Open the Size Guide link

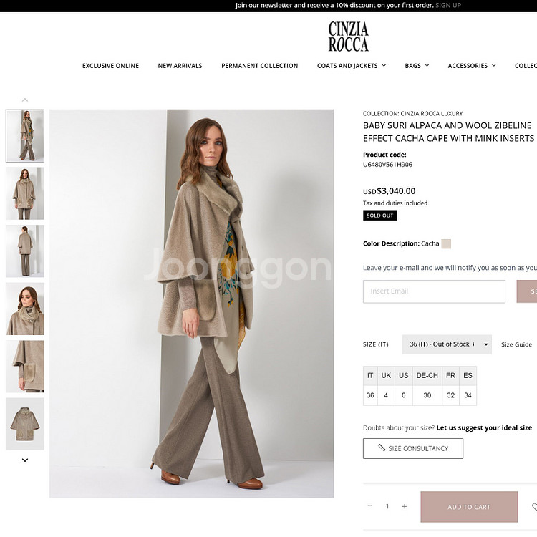click(516, 344)
